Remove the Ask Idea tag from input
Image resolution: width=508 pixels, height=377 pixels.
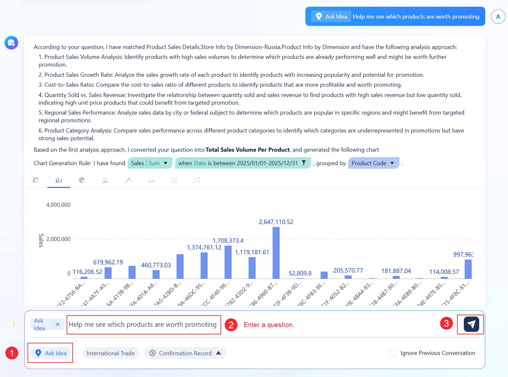pos(58,324)
